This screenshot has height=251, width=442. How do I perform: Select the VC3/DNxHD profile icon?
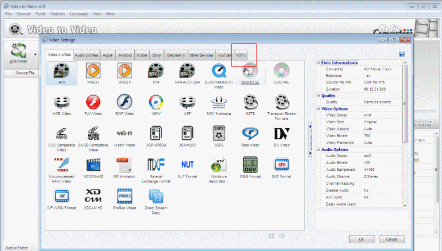[93, 165]
